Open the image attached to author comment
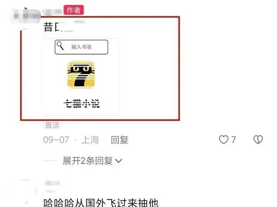Image resolution: width=277 pixels, height=207 pixels. click(x=81, y=77)
